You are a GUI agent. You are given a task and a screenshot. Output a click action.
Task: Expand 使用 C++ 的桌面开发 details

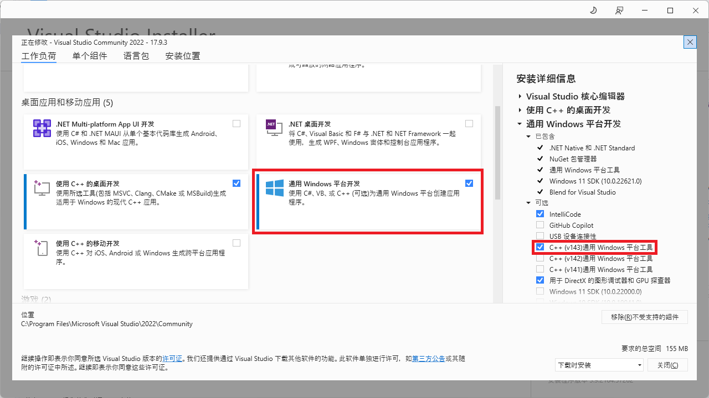(520, 110)
